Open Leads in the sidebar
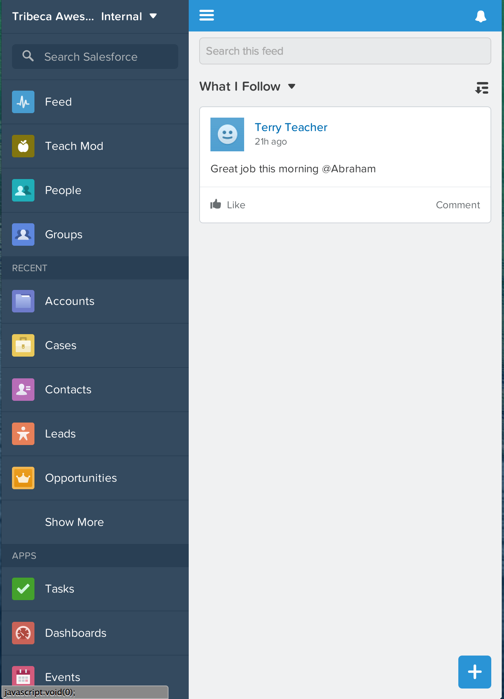Image resolution: width=504 pixels, height=699 pixels. (x=95, y=434)
